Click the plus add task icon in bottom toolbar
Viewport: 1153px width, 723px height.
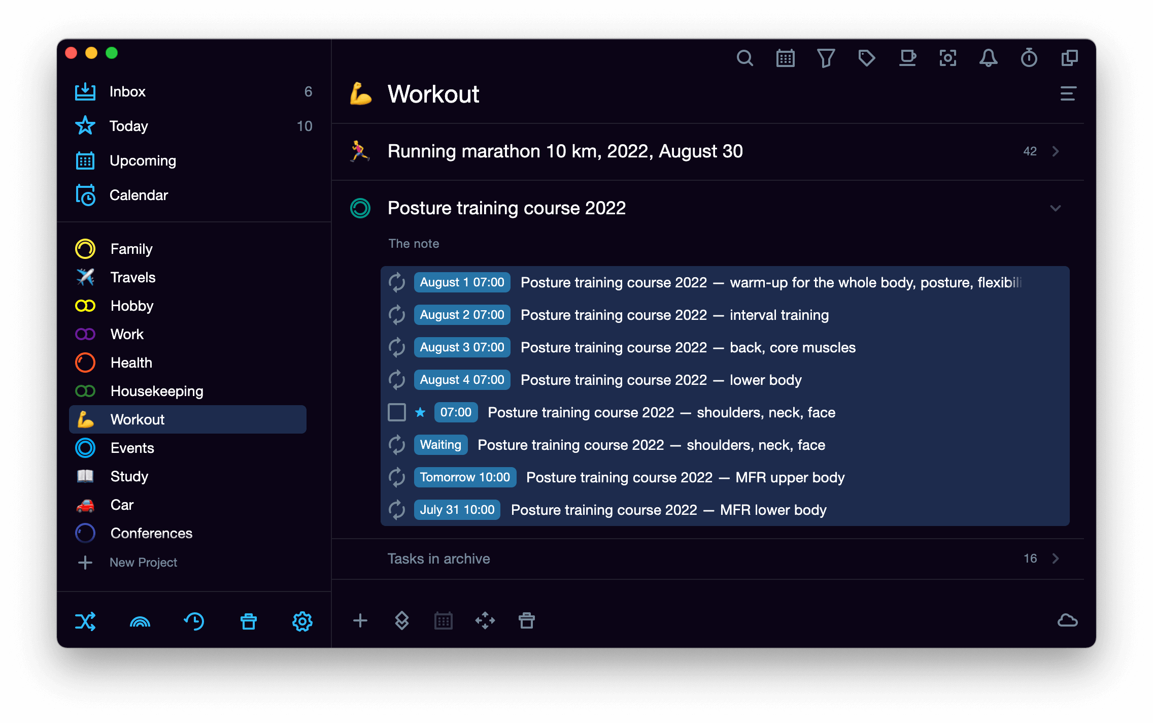(360, 620)
